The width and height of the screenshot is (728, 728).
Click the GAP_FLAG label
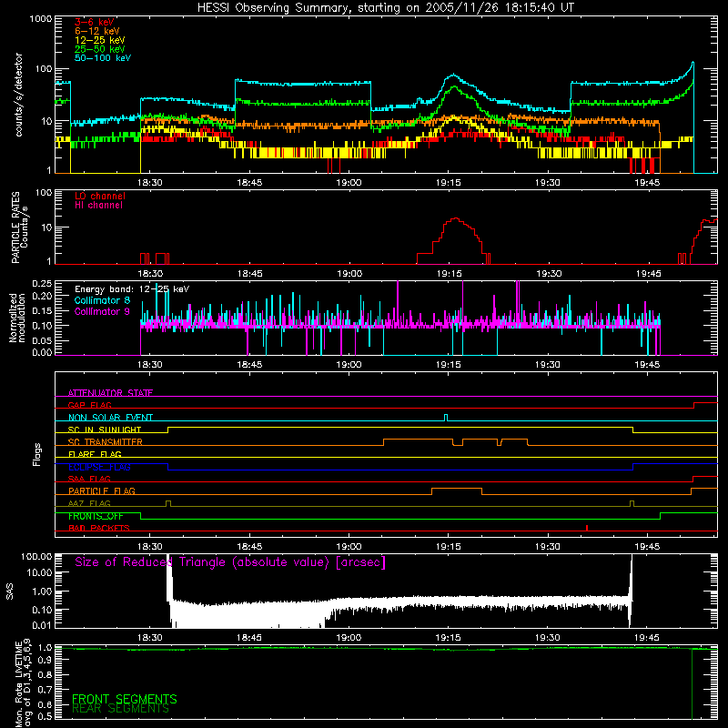coord(89,405)
